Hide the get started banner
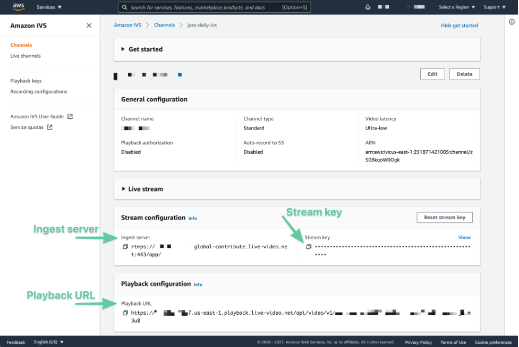This screenshot has height=347, width=519. pos(459,25)
